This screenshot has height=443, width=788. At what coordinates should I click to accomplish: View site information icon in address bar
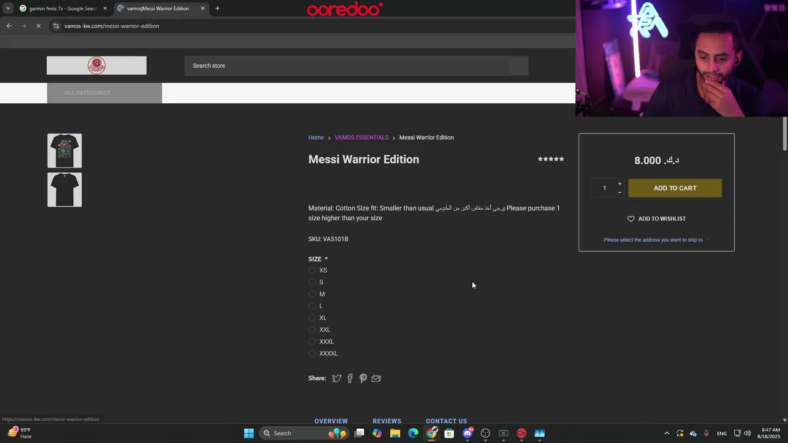coord(56,26)
